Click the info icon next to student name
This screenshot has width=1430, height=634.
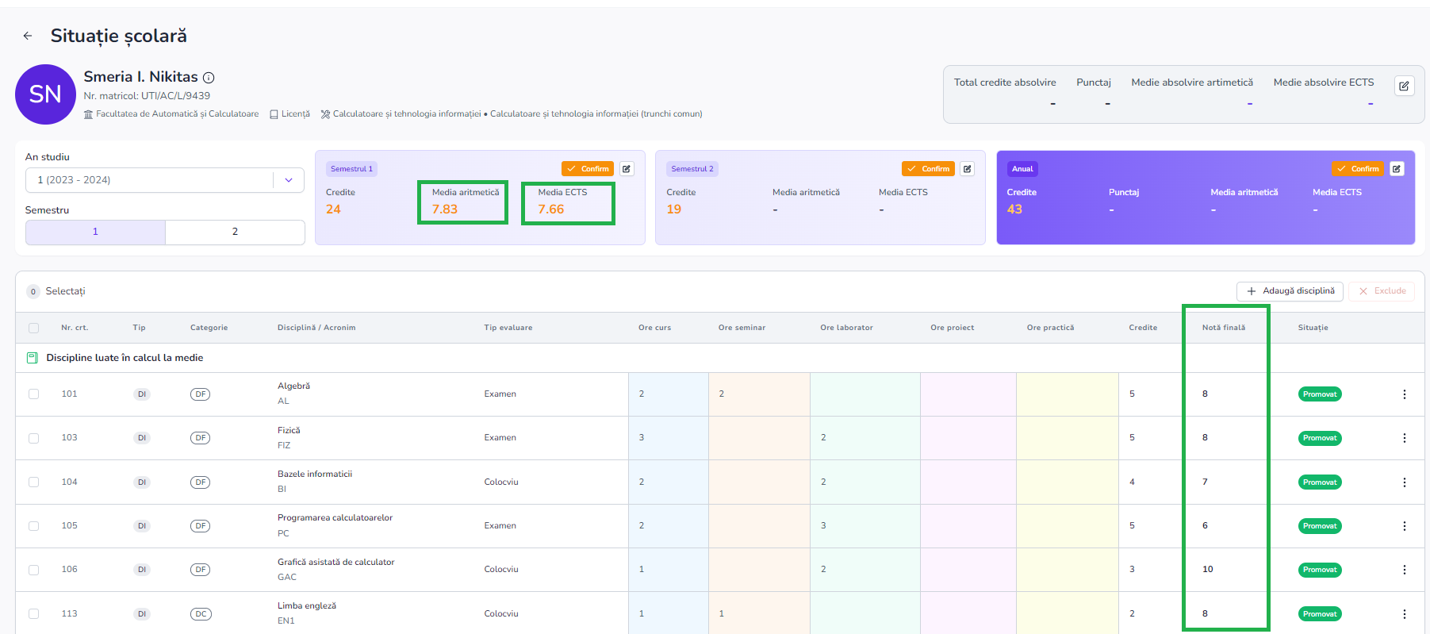209,78
